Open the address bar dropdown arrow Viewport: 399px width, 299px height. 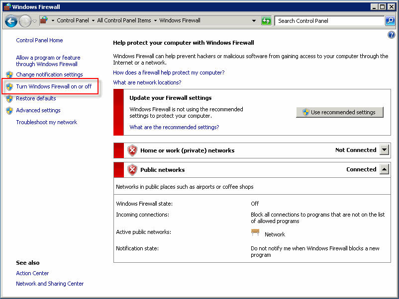[254, 20]
